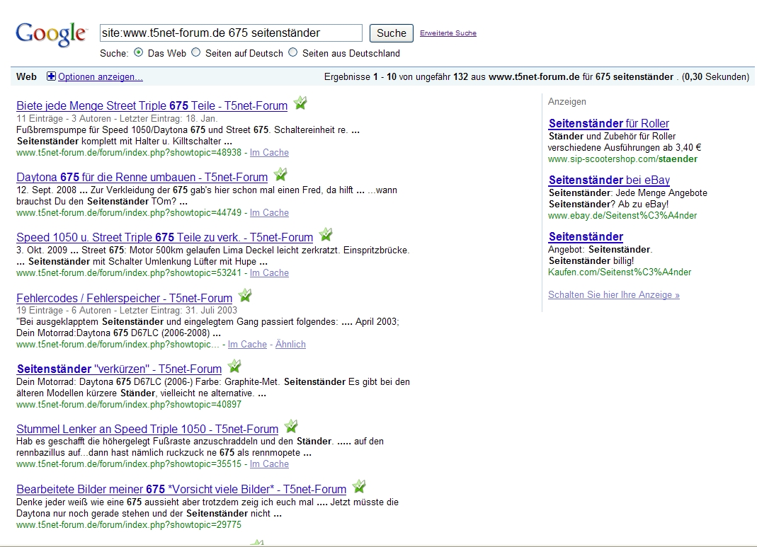Open 'Bearbeitete Bilder meiner 675' result
The height and width of the screenshot is (547, 757).
[x=181, y=489]
